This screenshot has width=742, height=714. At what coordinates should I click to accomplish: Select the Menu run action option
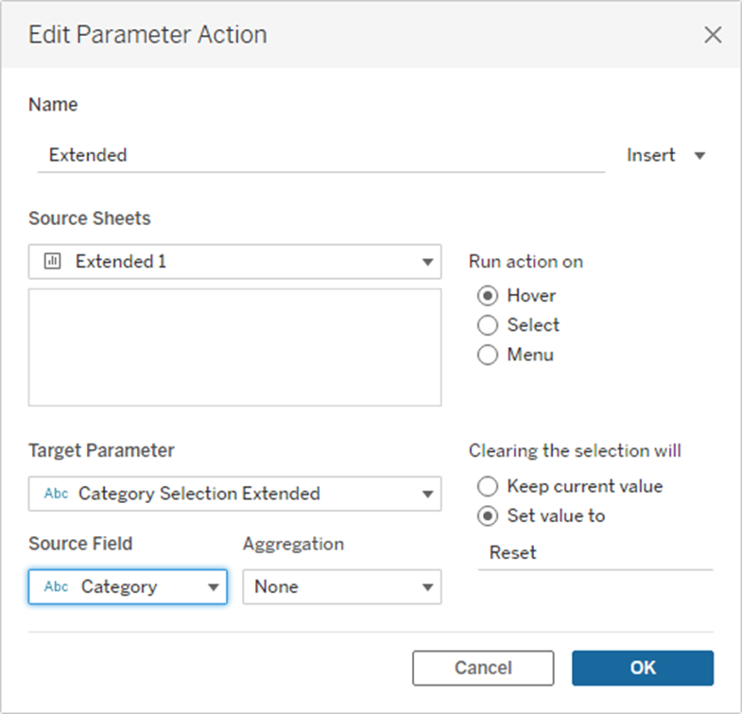click(488, 356)
